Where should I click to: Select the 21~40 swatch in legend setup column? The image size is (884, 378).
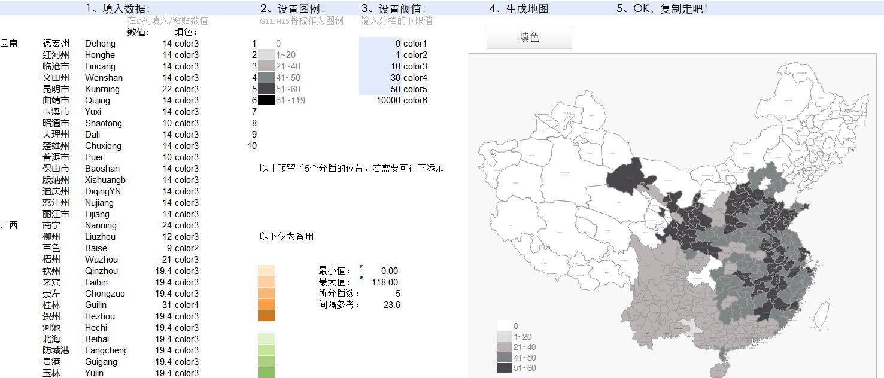[x=266, y=66]
